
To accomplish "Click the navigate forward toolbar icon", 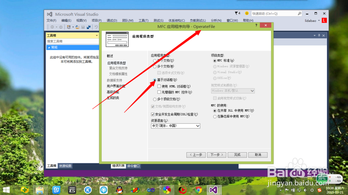I will (x=61, y=27).
